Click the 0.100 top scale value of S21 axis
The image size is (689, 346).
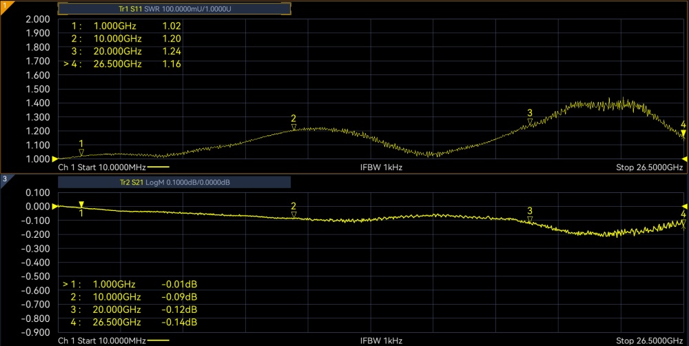pos(38,192)
